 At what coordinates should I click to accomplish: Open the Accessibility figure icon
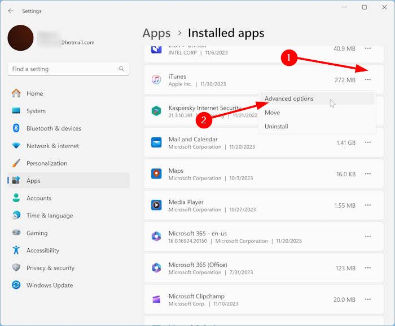click(x=16, y=250)
